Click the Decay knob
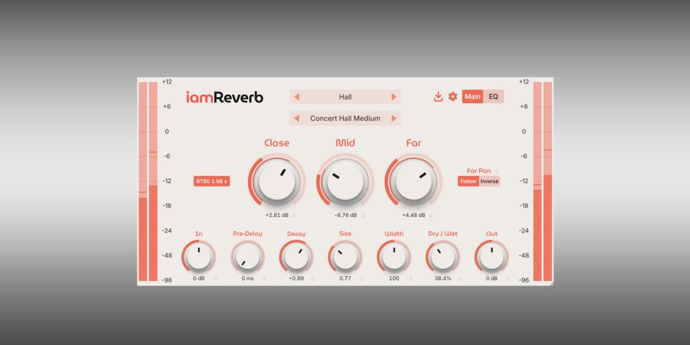The height and width of the screenshot is (345, 690). tap(296, 257)
